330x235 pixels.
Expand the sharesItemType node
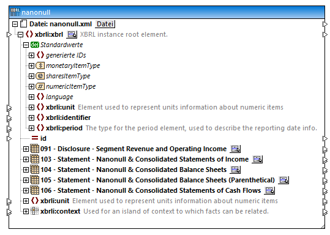pos(31,76)
